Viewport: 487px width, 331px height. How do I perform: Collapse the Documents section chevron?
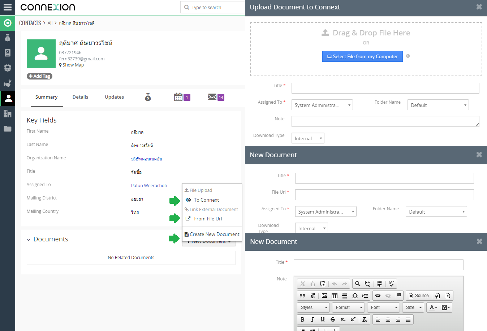(29, 240)
